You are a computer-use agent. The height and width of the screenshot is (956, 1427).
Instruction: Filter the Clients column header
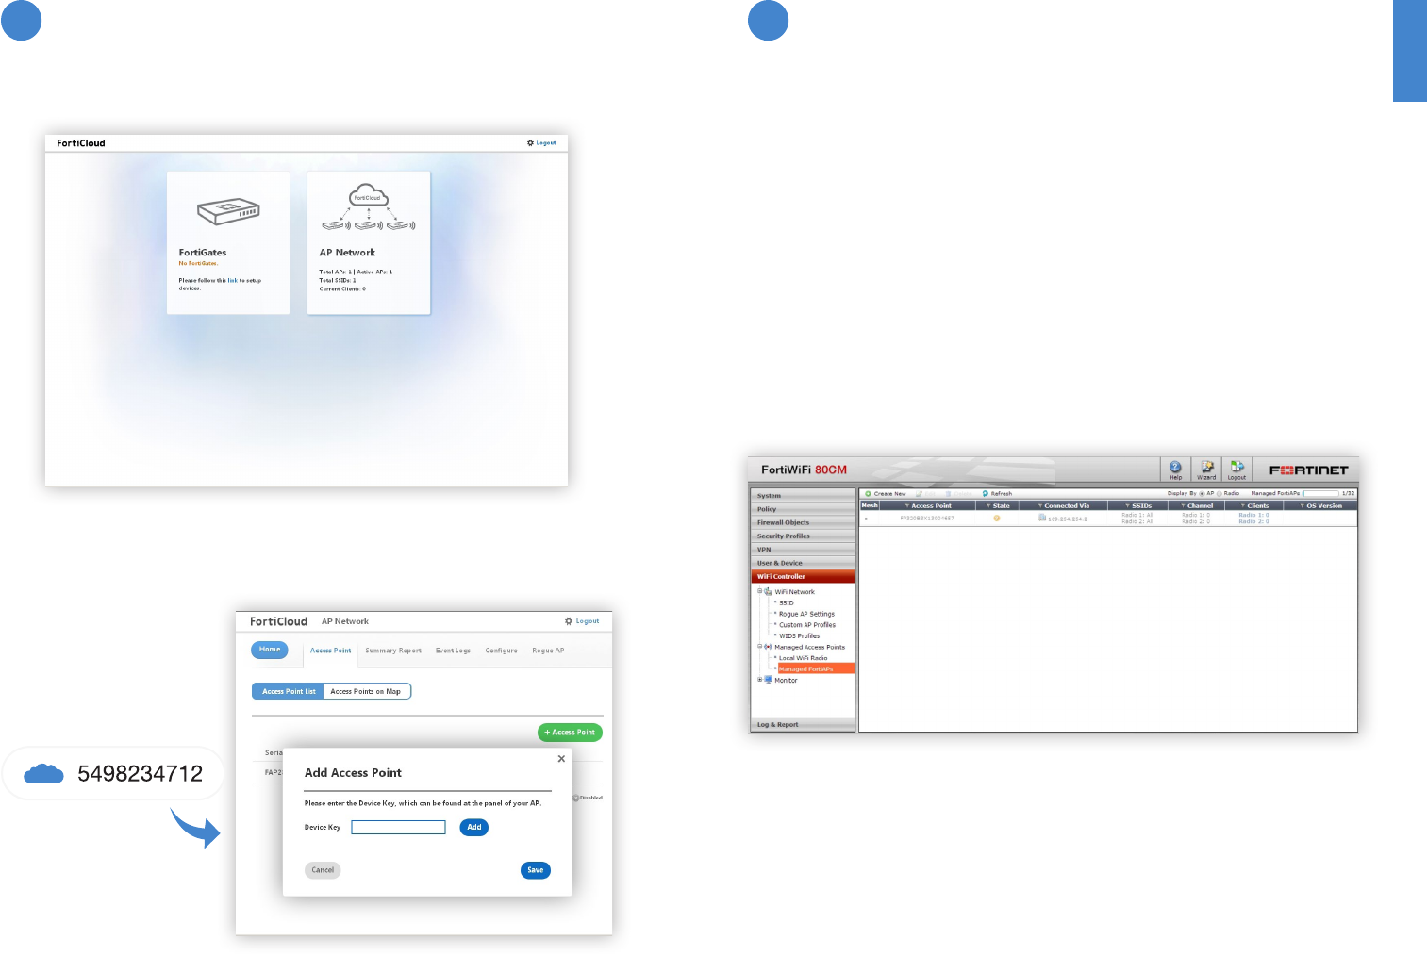point(1255,505)
